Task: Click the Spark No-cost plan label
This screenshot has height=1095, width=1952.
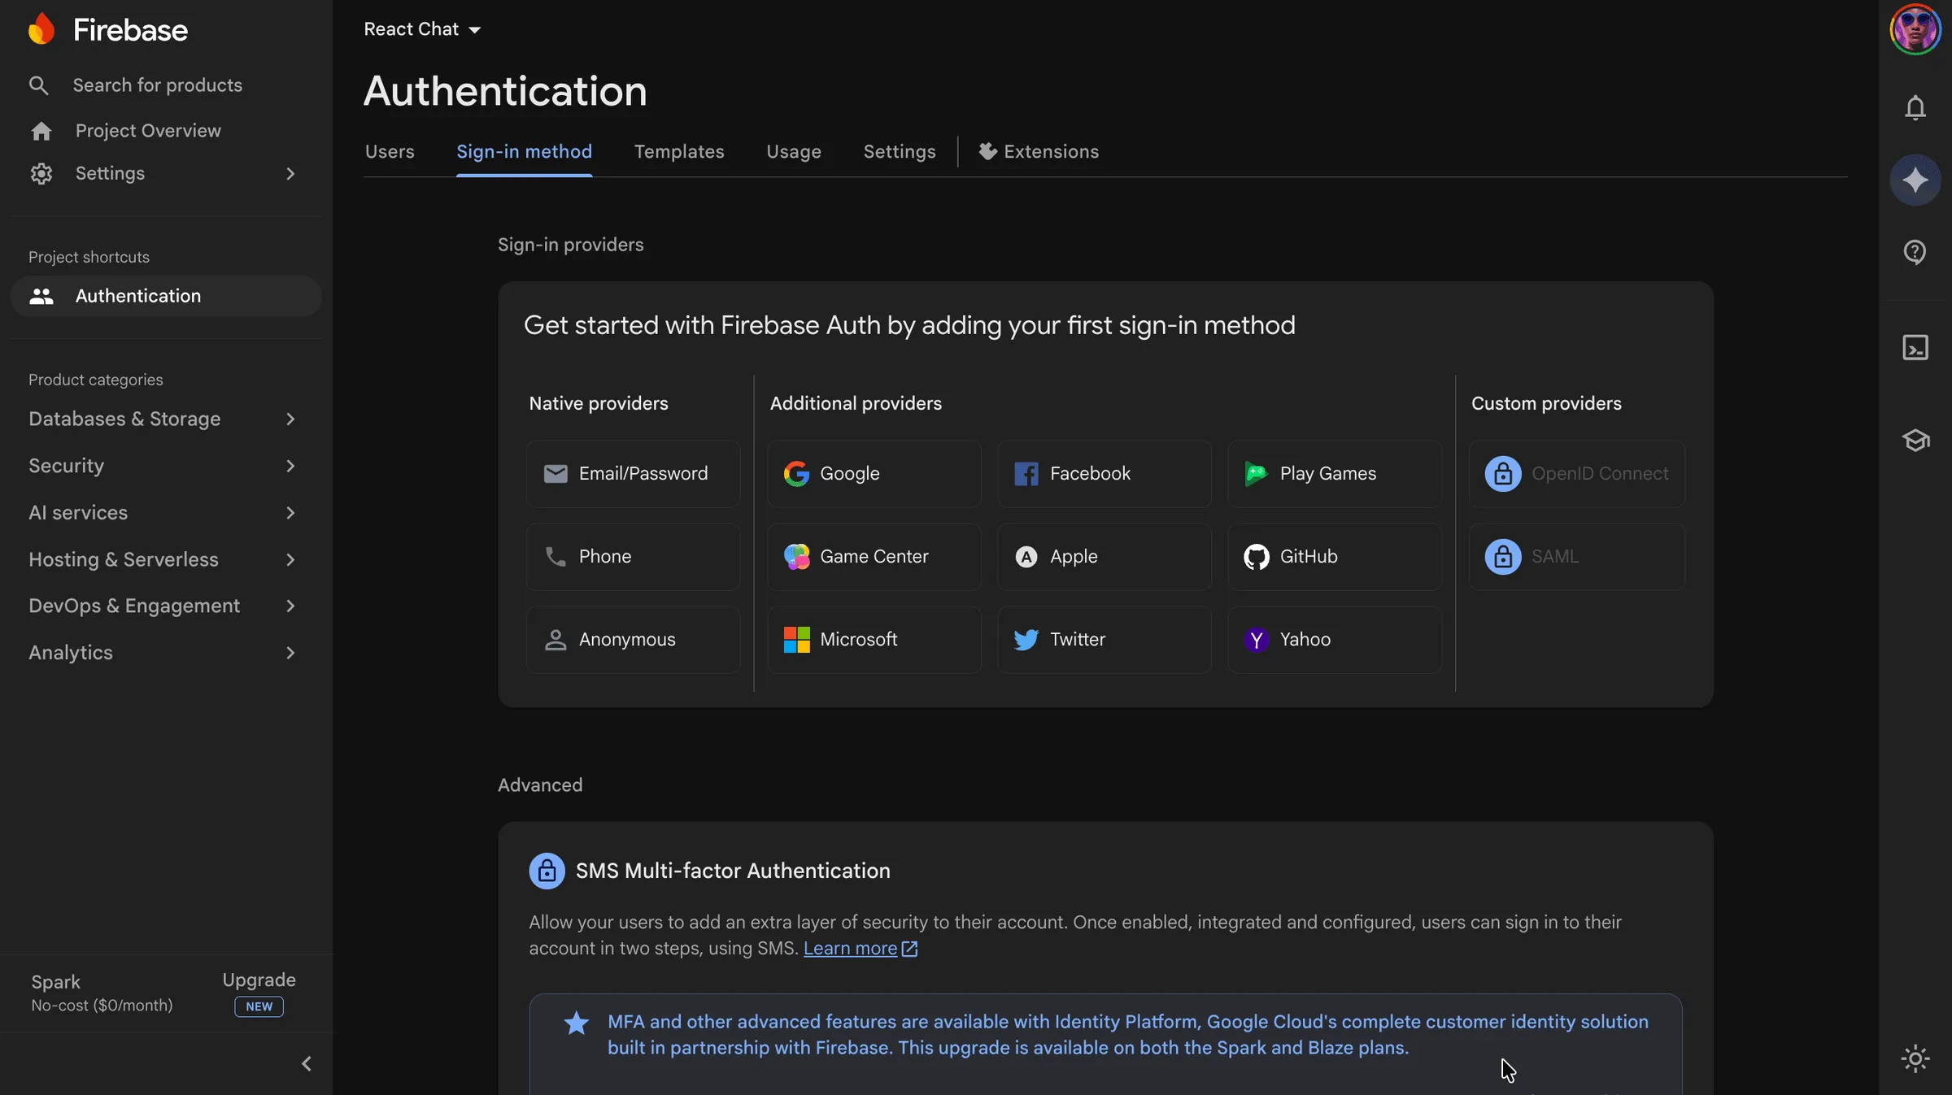Action: pos(102,993)
